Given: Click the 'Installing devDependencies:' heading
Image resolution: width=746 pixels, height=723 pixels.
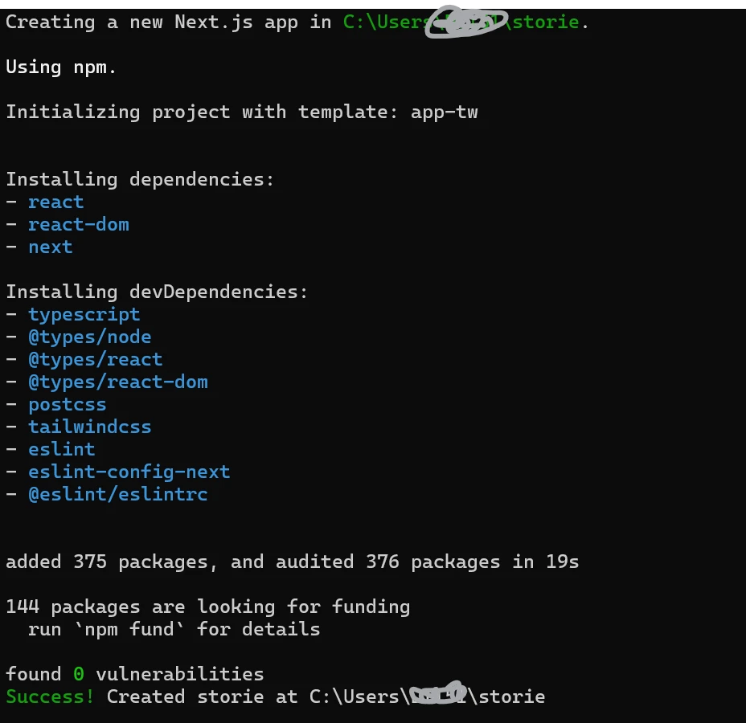Looking at the screenshot, I should 157,292.
